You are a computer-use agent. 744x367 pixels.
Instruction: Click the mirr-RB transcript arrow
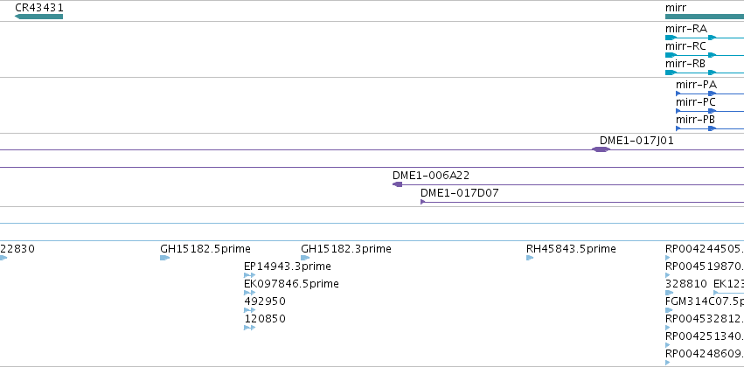[x=705, y=73]
